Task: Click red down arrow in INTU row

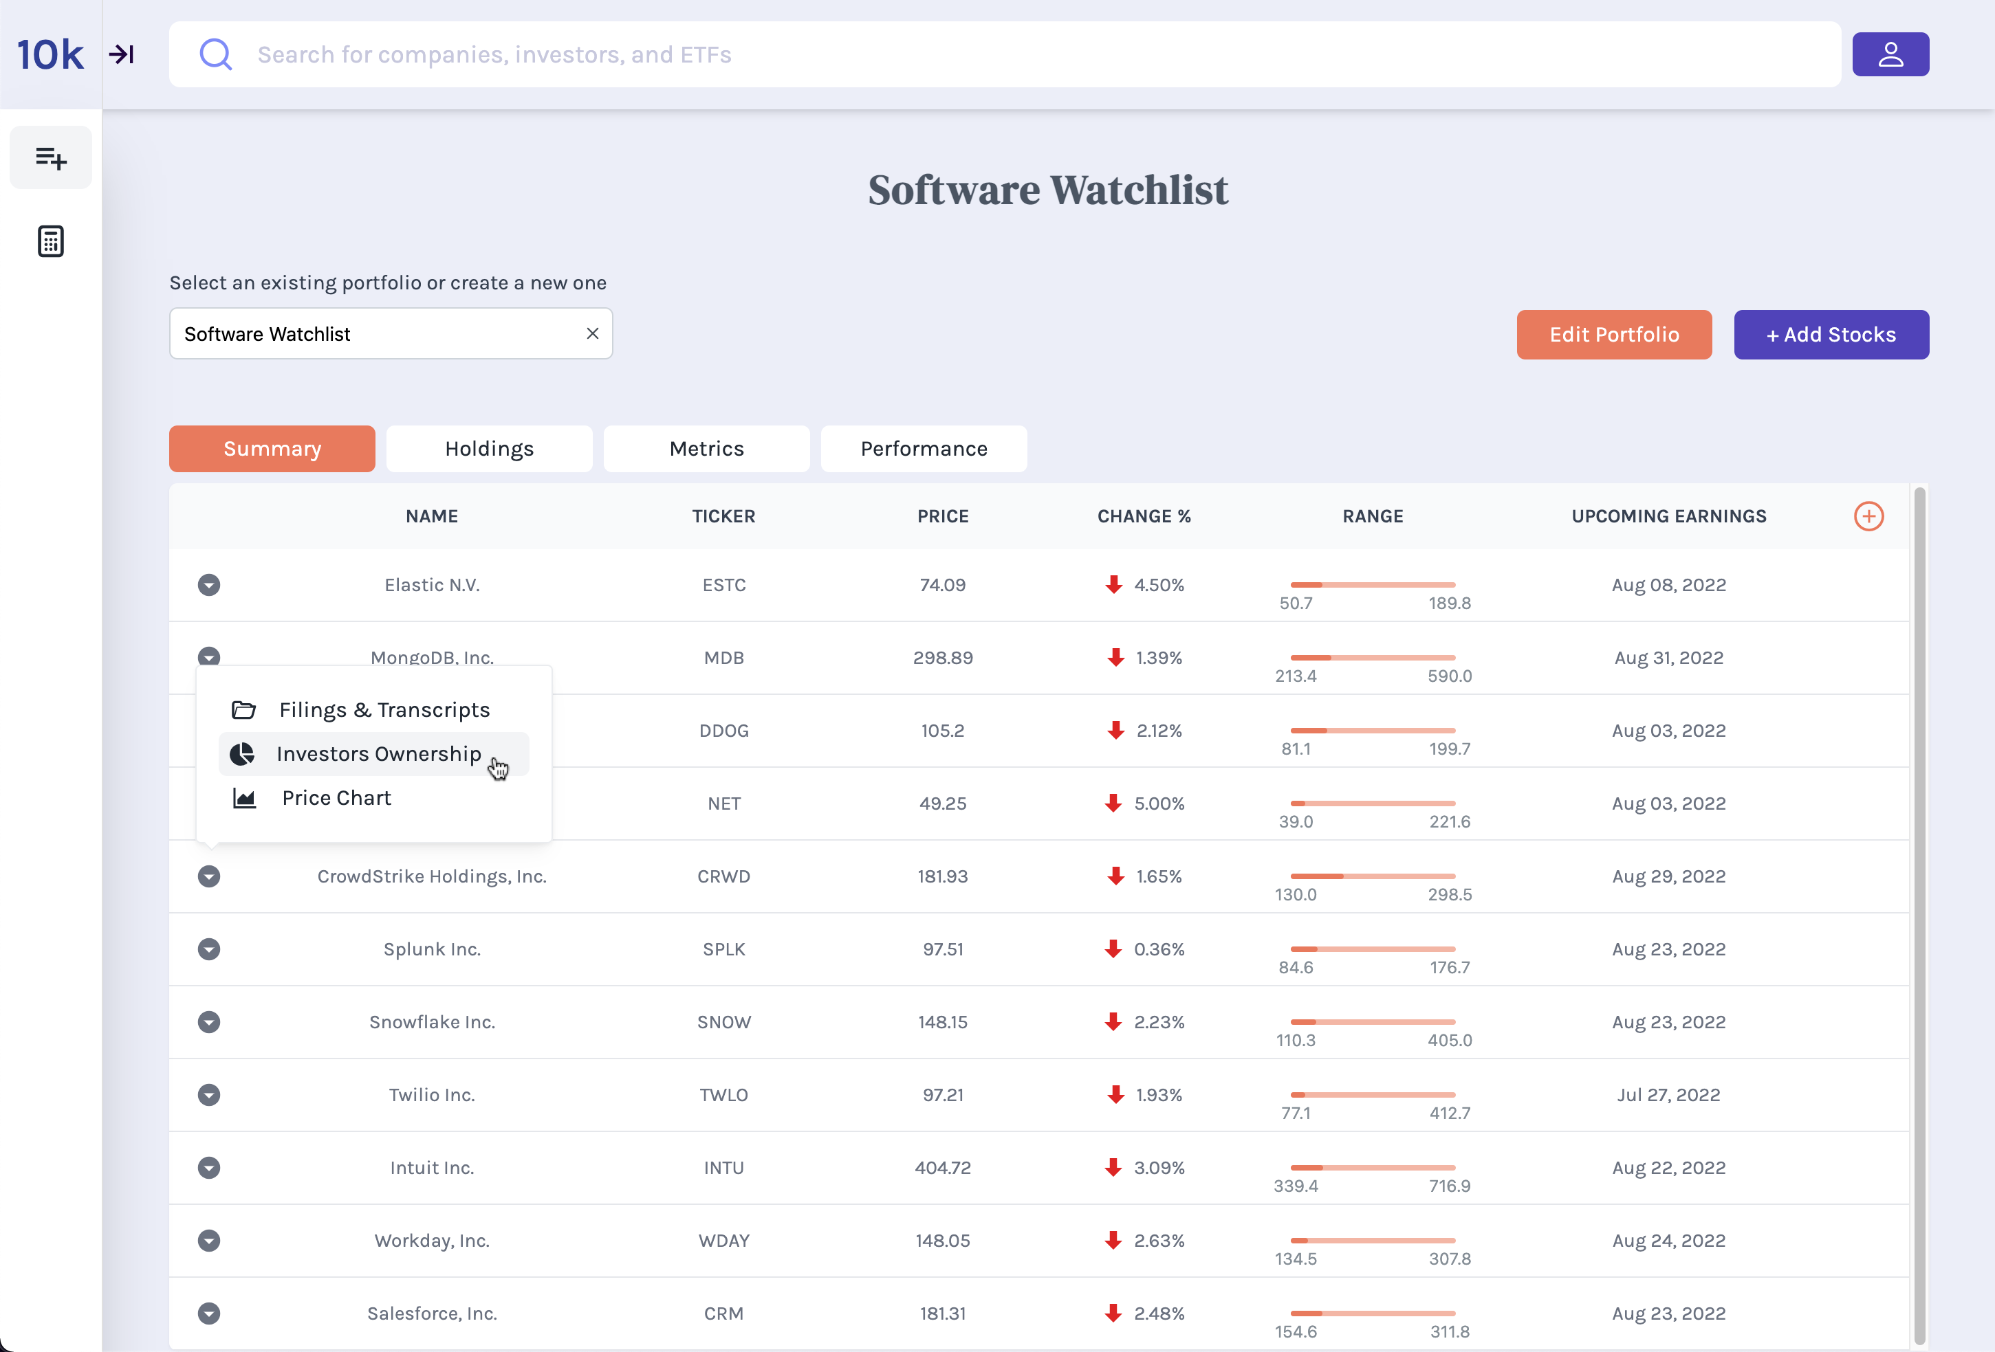Action: 1113,1168
